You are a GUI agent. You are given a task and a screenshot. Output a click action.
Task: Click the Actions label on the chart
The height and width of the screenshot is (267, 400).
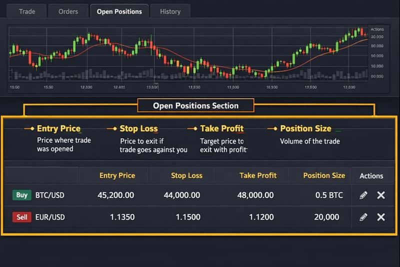(x=376, y=30)
